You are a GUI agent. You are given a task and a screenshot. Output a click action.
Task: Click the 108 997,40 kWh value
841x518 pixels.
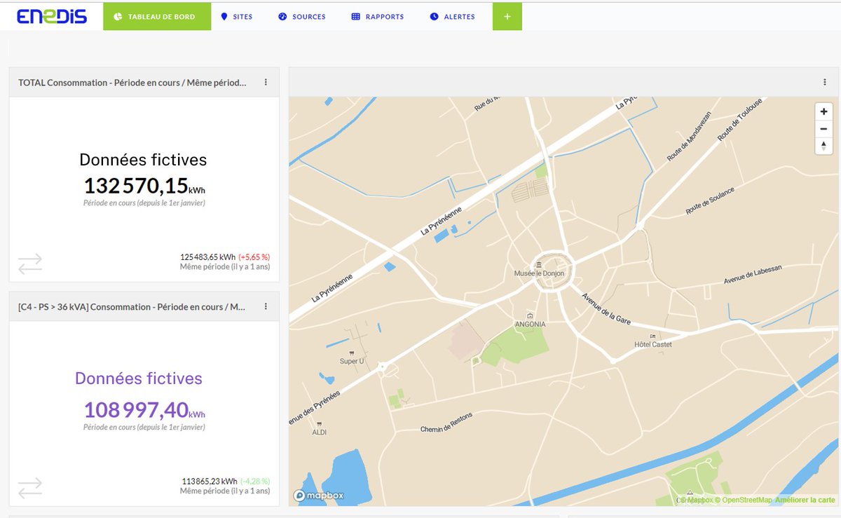144,410
